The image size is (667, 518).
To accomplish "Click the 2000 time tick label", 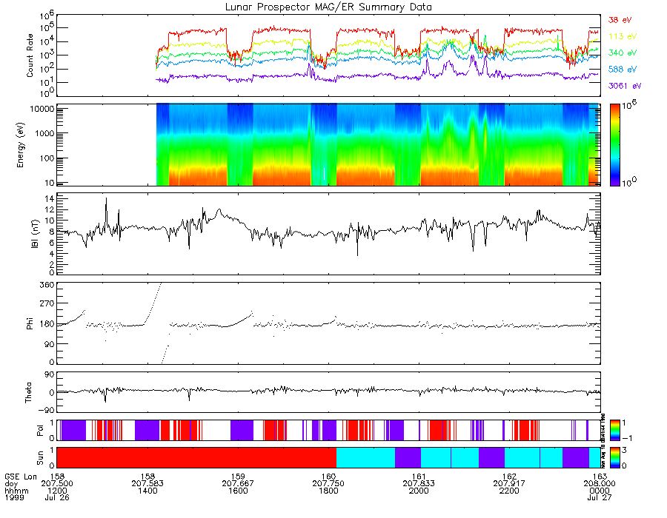I will (x=419, y=491).
